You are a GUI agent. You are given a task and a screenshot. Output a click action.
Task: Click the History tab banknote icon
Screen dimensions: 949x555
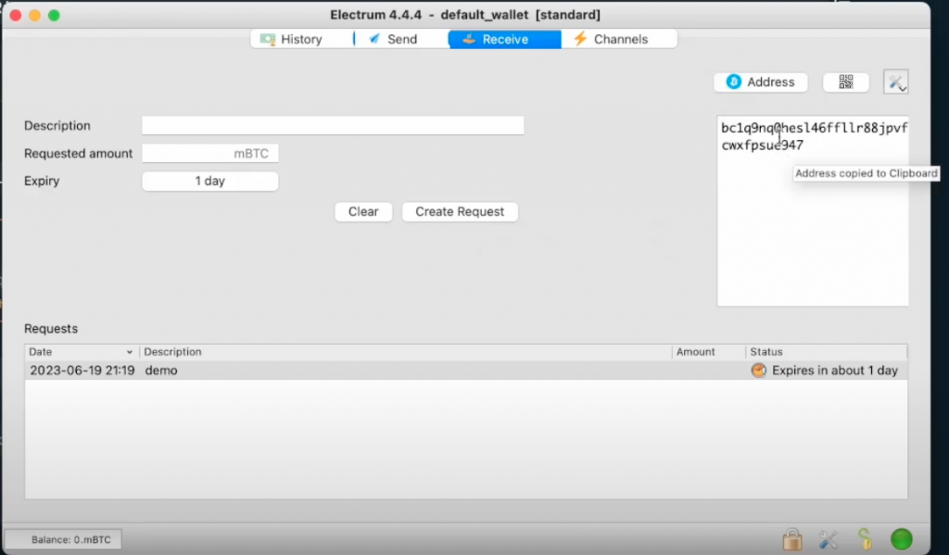coord(268,39)
